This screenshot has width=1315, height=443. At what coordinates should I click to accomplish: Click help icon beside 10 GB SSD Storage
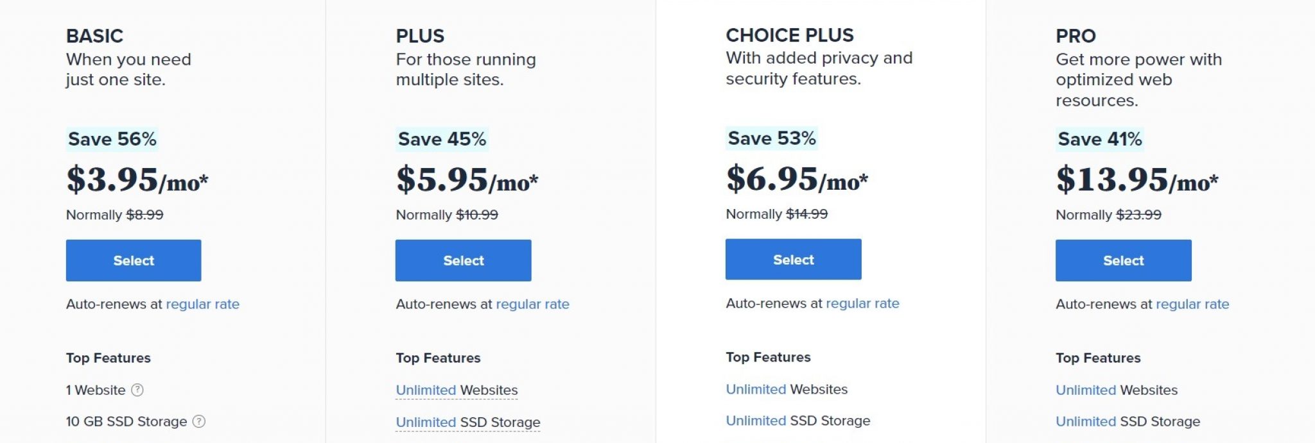click(x=199, y=421)
